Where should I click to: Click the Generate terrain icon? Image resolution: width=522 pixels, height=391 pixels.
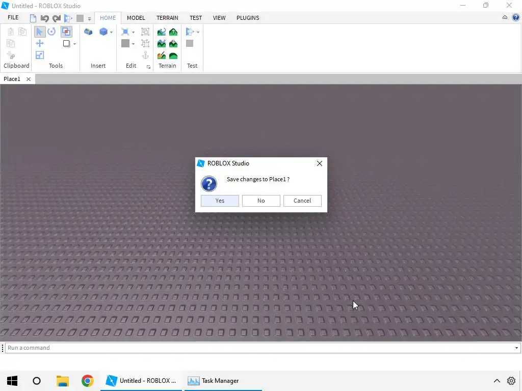(x=162, y=32)
